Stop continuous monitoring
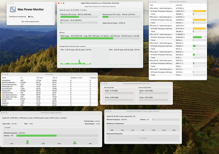Viewport: 219px width, 154px height. click(31, 17)
